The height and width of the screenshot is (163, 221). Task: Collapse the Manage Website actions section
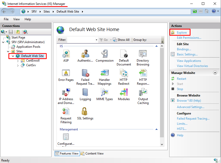(x=215, y=73)
